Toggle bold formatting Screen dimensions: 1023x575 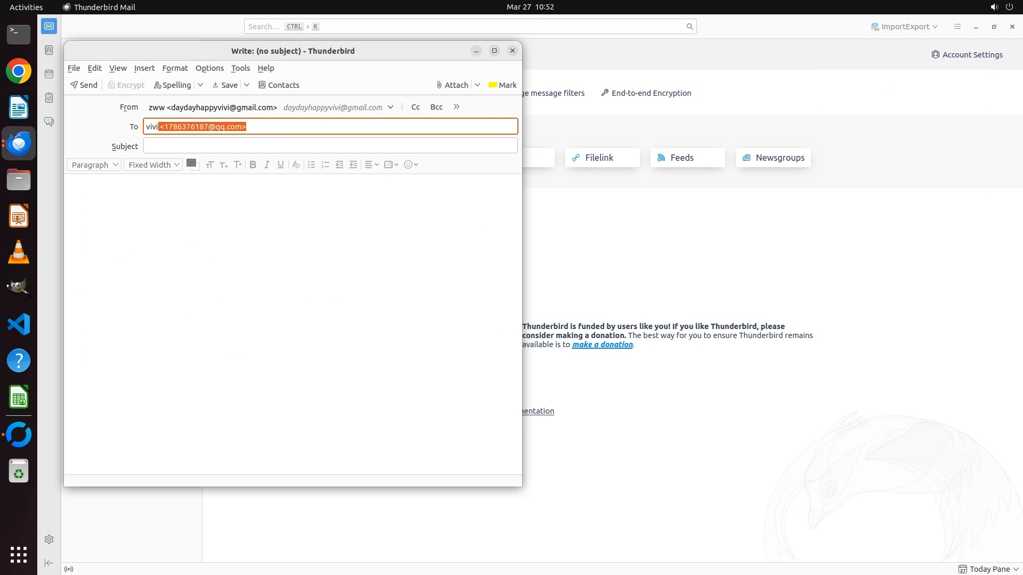point(253,165)
